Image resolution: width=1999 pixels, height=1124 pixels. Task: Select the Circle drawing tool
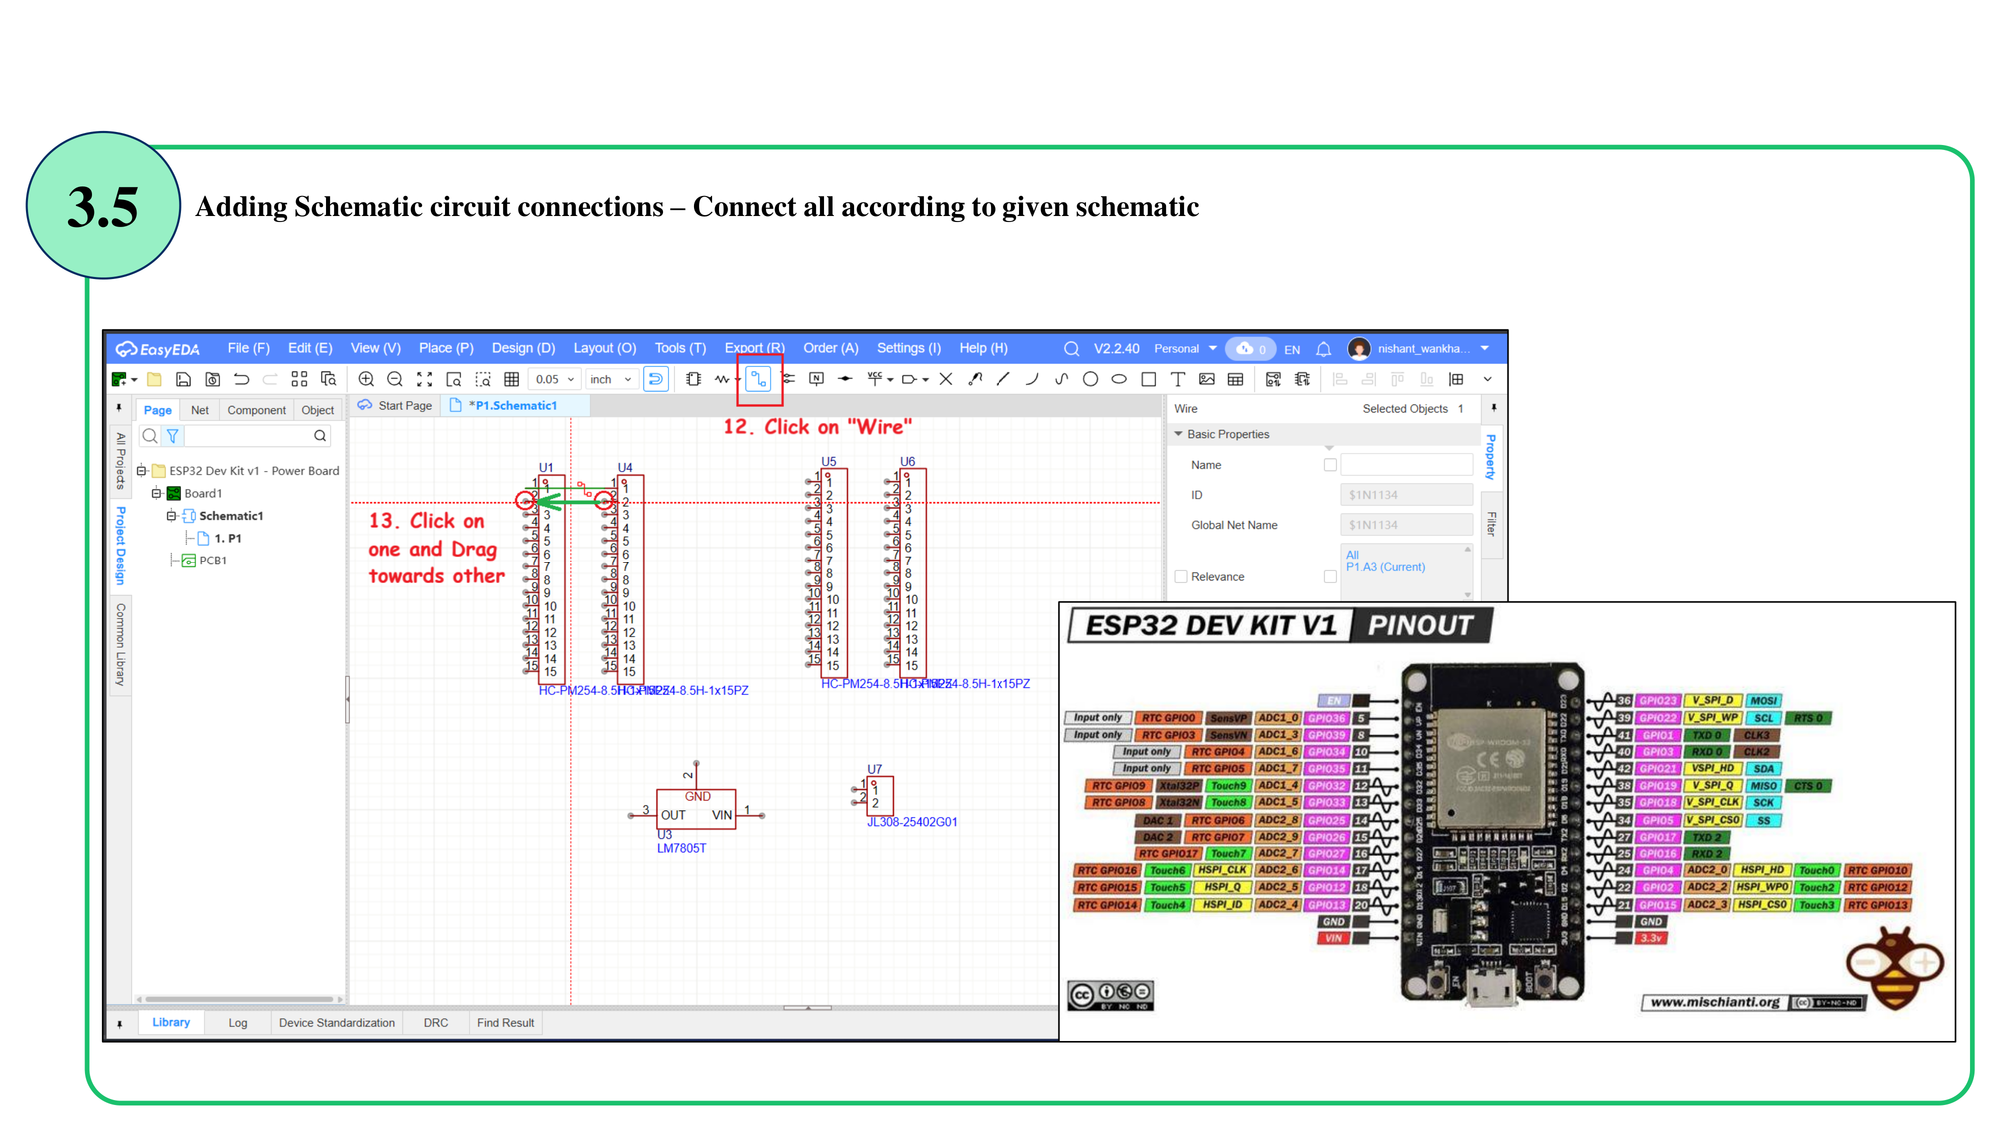1090,379
